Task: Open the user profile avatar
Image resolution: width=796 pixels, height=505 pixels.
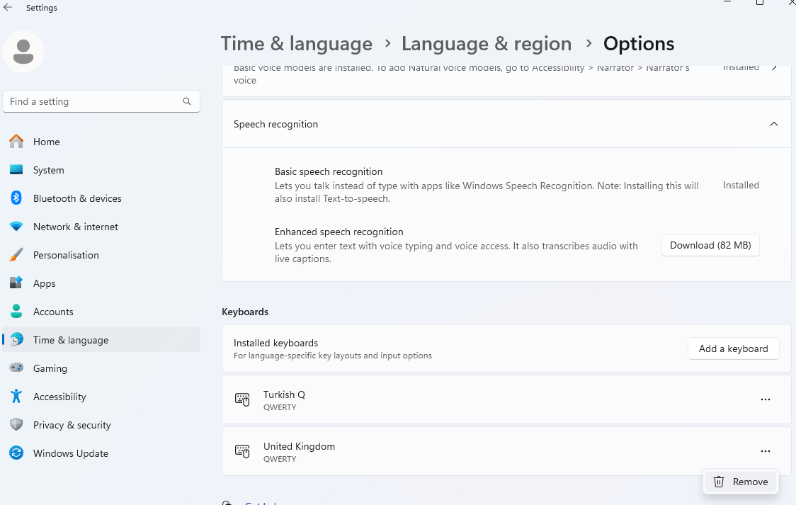Action: (23, 52)
